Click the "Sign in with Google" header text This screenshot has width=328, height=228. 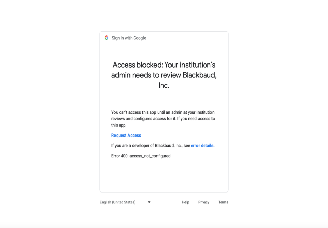click(129, 38)
